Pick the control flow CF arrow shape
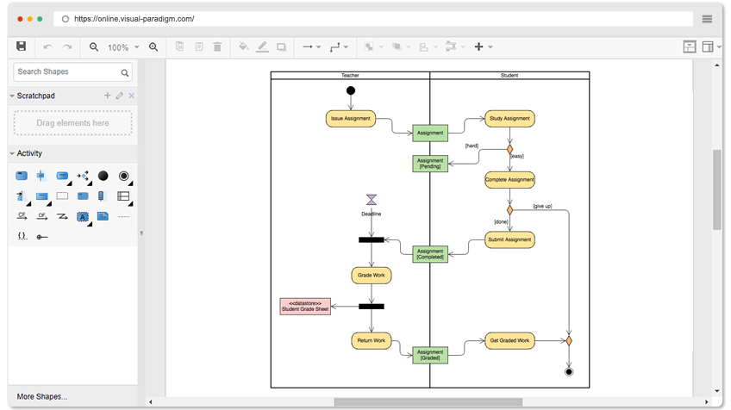 point(22,216)
